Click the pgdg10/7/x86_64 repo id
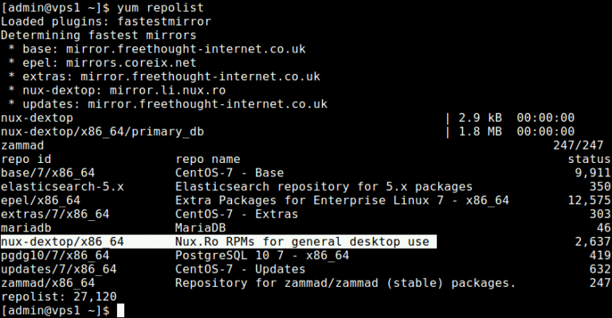This screenshot has width=612, height=318. 55,255
